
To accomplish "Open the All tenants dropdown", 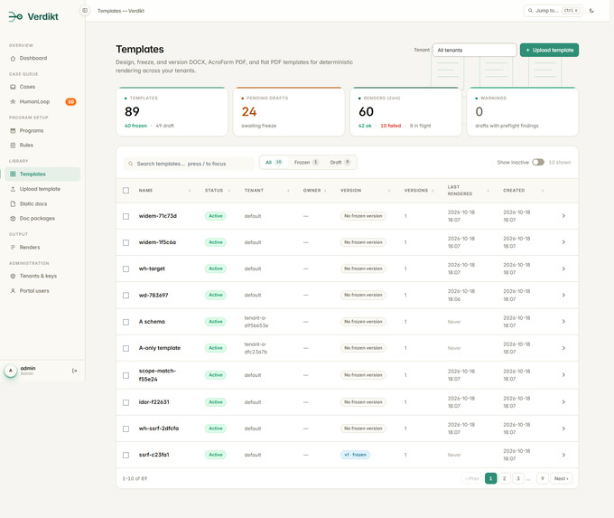I will pos(475,51).
